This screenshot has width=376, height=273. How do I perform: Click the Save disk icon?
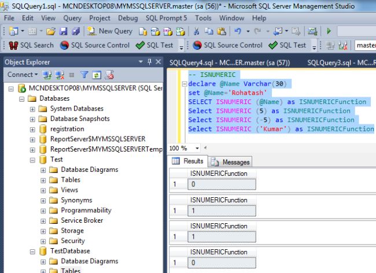63,31
